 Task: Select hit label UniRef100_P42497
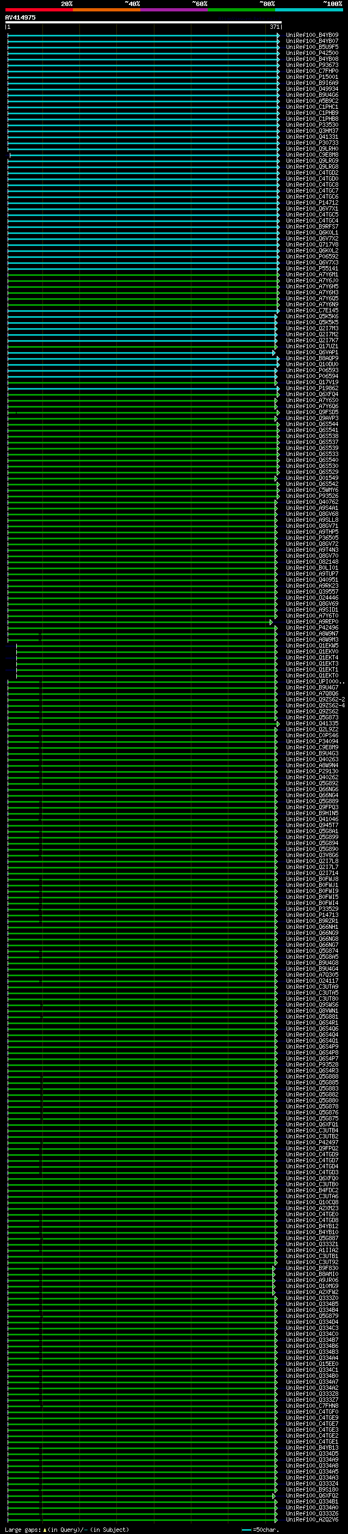tap(312, 1143)
